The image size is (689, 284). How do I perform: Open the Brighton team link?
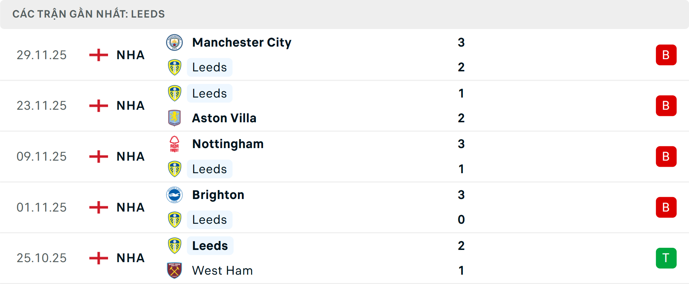click(x=218, y=195)
